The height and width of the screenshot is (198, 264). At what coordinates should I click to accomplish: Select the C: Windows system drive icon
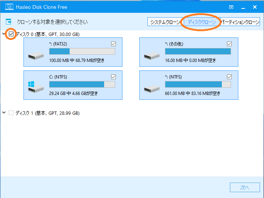pyautogui.click(x=36, y=87)
